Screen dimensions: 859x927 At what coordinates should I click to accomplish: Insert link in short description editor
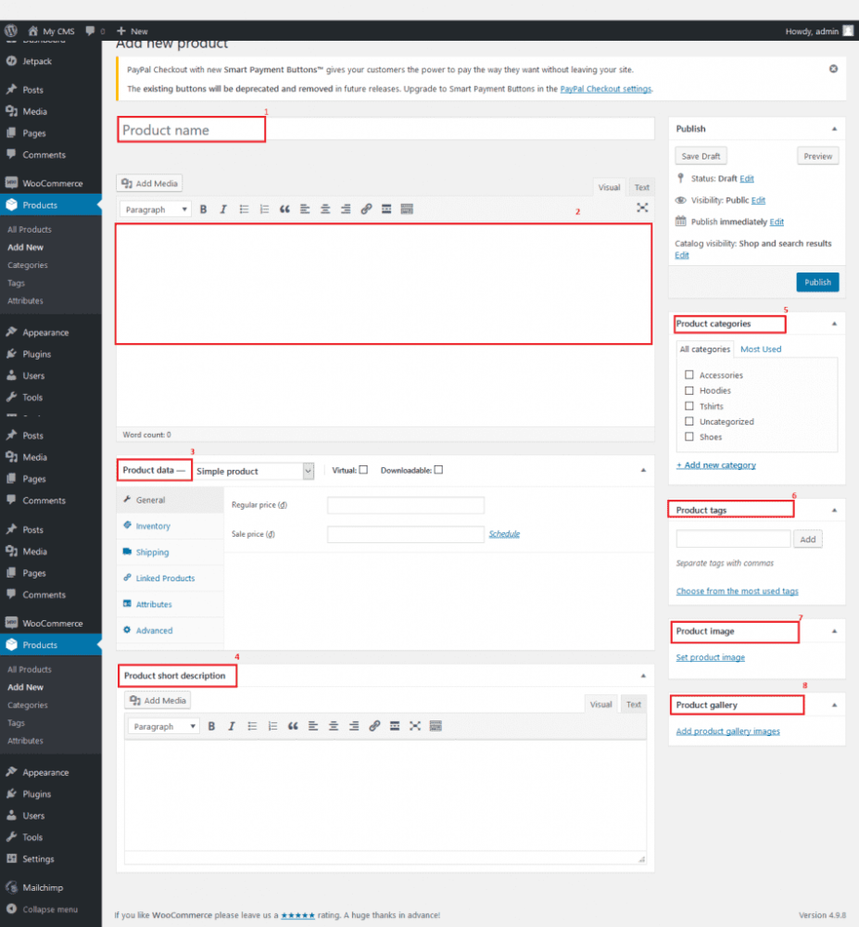[x=374, y=726]
